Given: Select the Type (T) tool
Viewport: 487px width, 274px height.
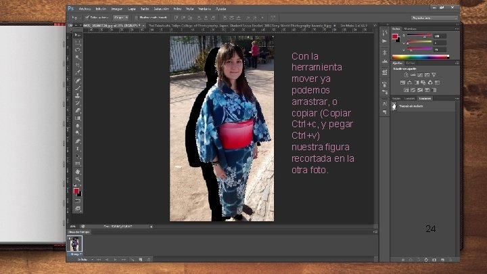Looking at the screenshot, I should coord(77,149).
